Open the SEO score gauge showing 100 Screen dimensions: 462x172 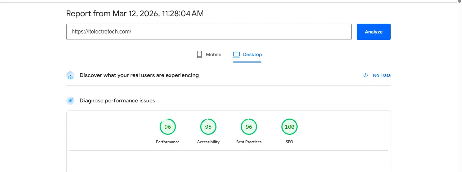[x=290, y=127]
